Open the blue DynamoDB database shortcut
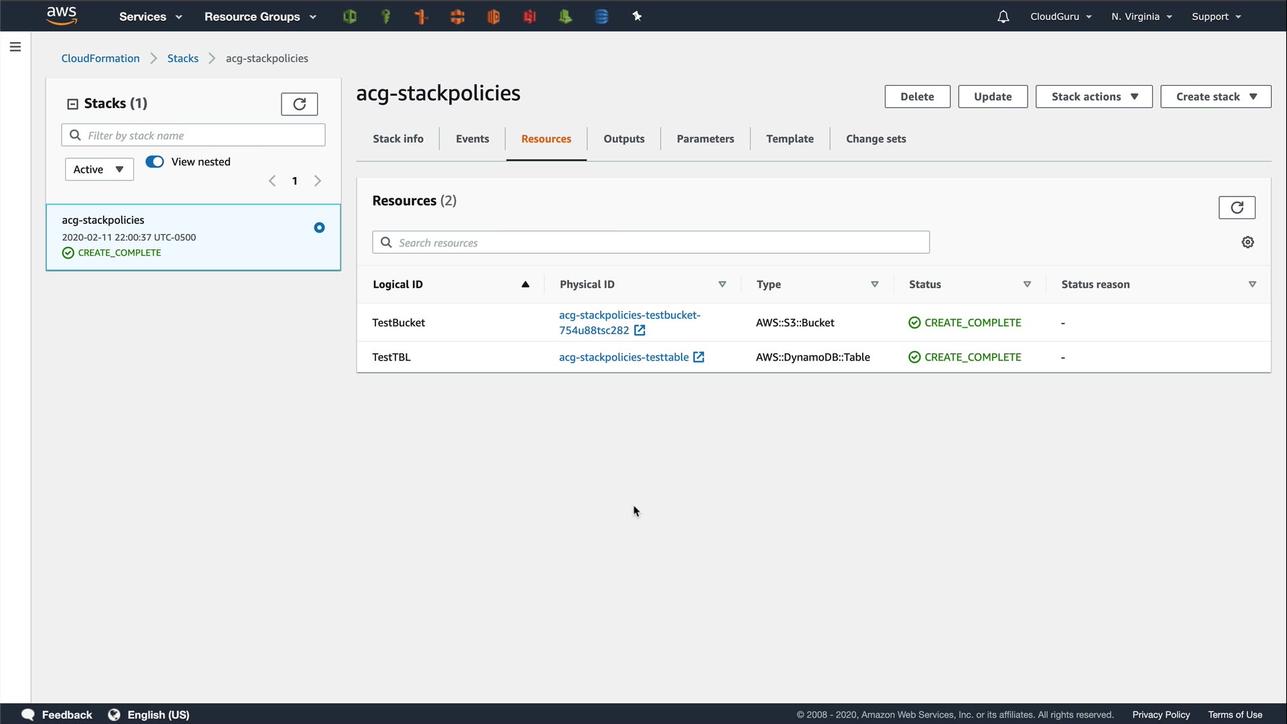The image size is (1287, 724). coord(601,17)
